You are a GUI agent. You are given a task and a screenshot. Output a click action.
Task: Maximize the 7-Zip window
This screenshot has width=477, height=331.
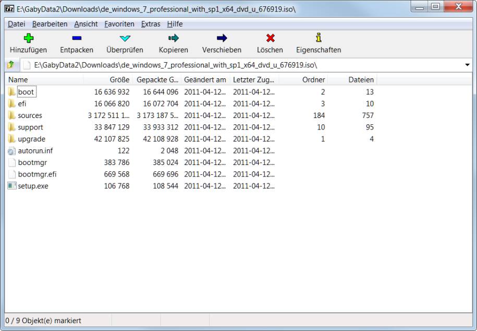tap(436, 7)
